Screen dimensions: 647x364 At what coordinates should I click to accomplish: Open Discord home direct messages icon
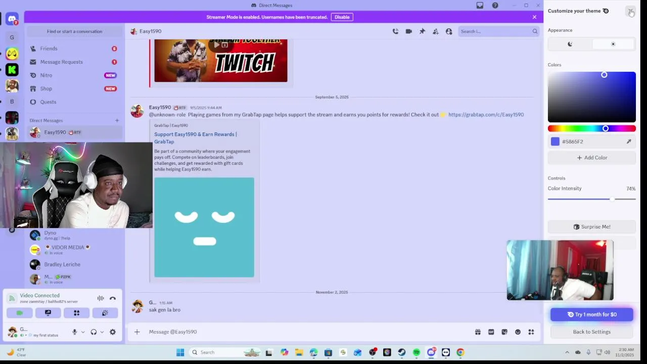pos(12,19)
